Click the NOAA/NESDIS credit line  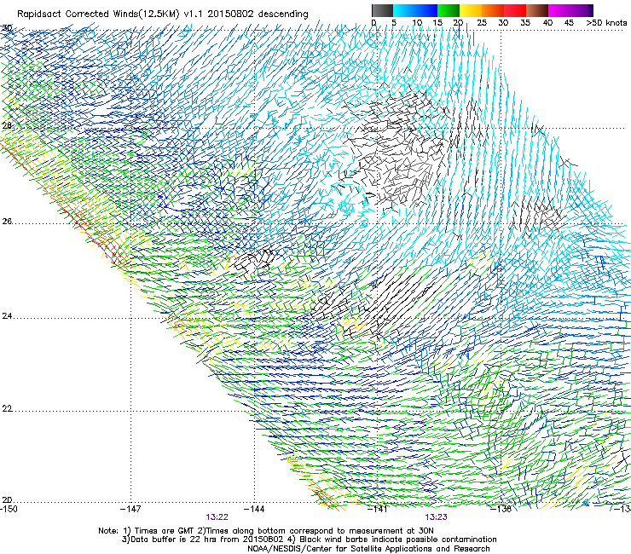click(368, 549)
